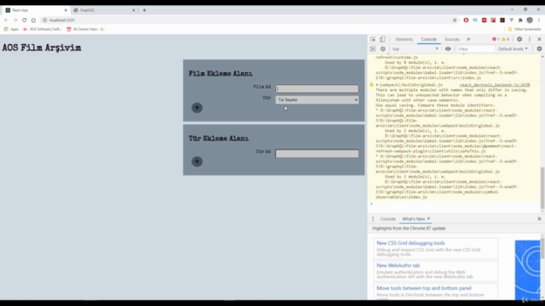Switch to the GraphiQL browser tab
This screenshot has height=306, width=545.
click(103, 10)
